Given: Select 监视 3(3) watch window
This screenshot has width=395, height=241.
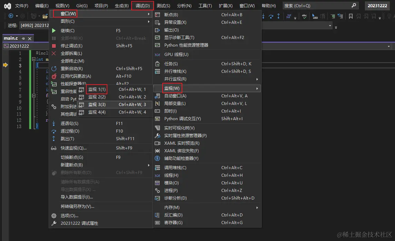Looking at the screenshot, I should point(115,105).
